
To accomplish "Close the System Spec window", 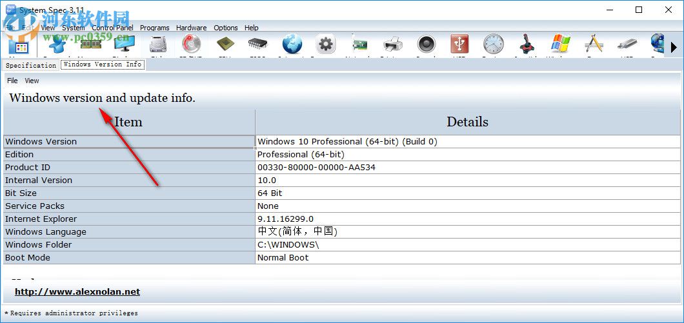I will click(669, 10).
